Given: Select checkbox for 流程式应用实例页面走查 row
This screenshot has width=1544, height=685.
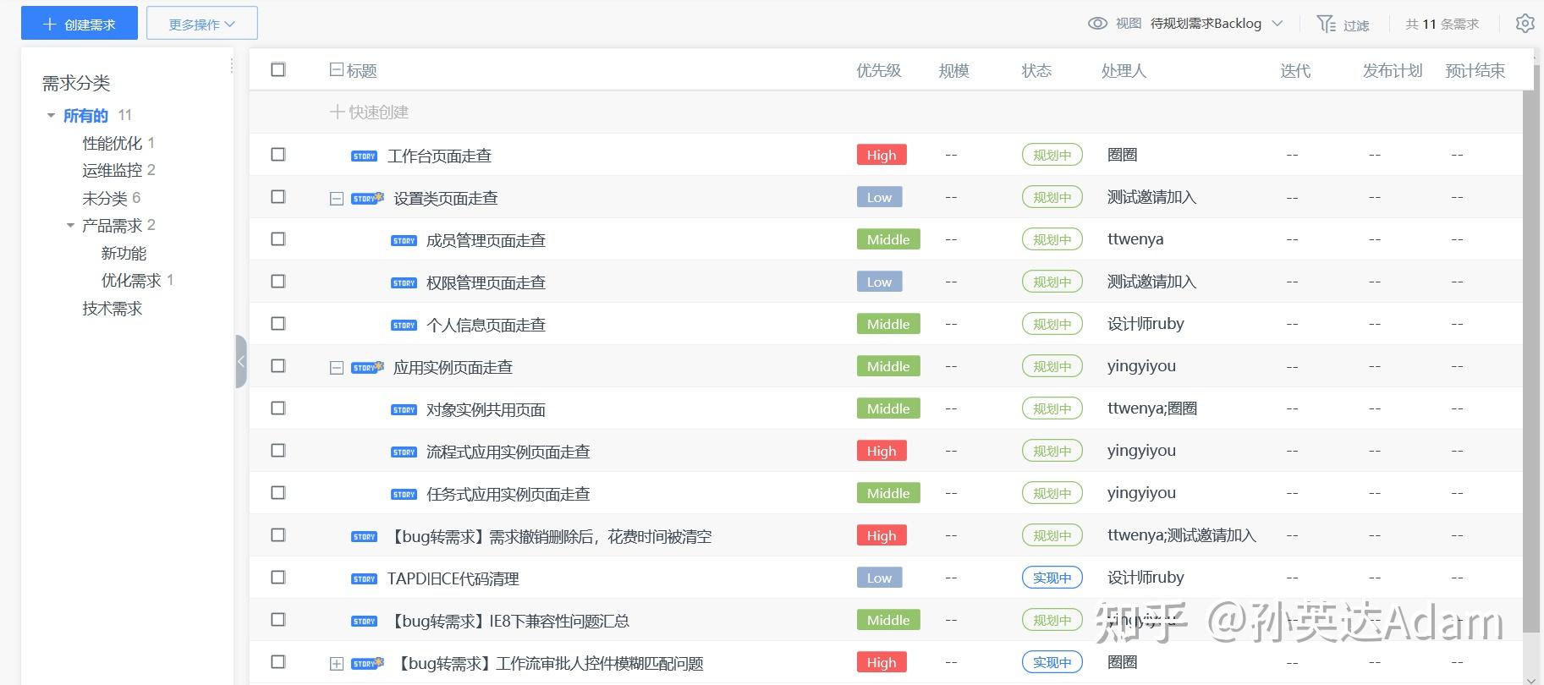Looking at the screenshot, I should coord(278,451).
